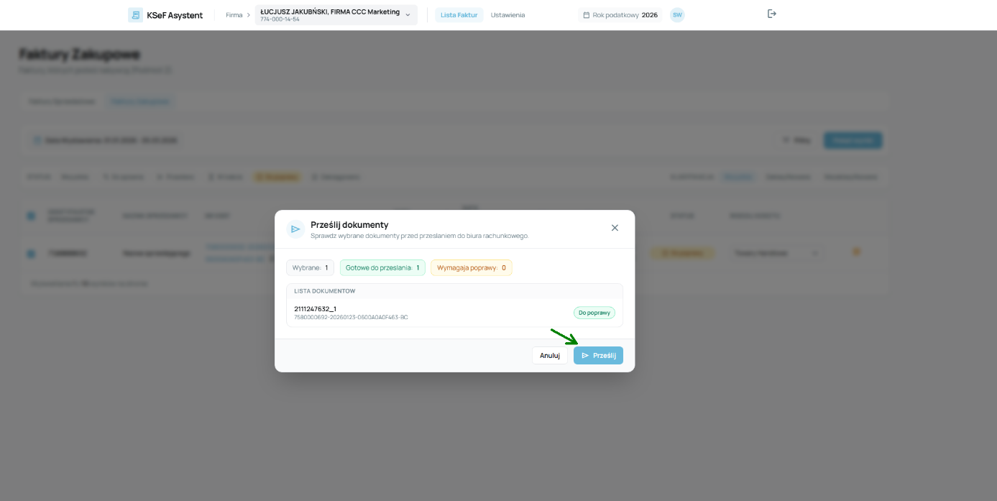Click the Do poprawy status badge

(594, 313)
